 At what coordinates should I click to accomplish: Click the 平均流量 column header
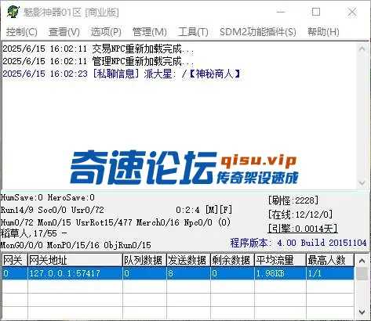coord(280,260)
